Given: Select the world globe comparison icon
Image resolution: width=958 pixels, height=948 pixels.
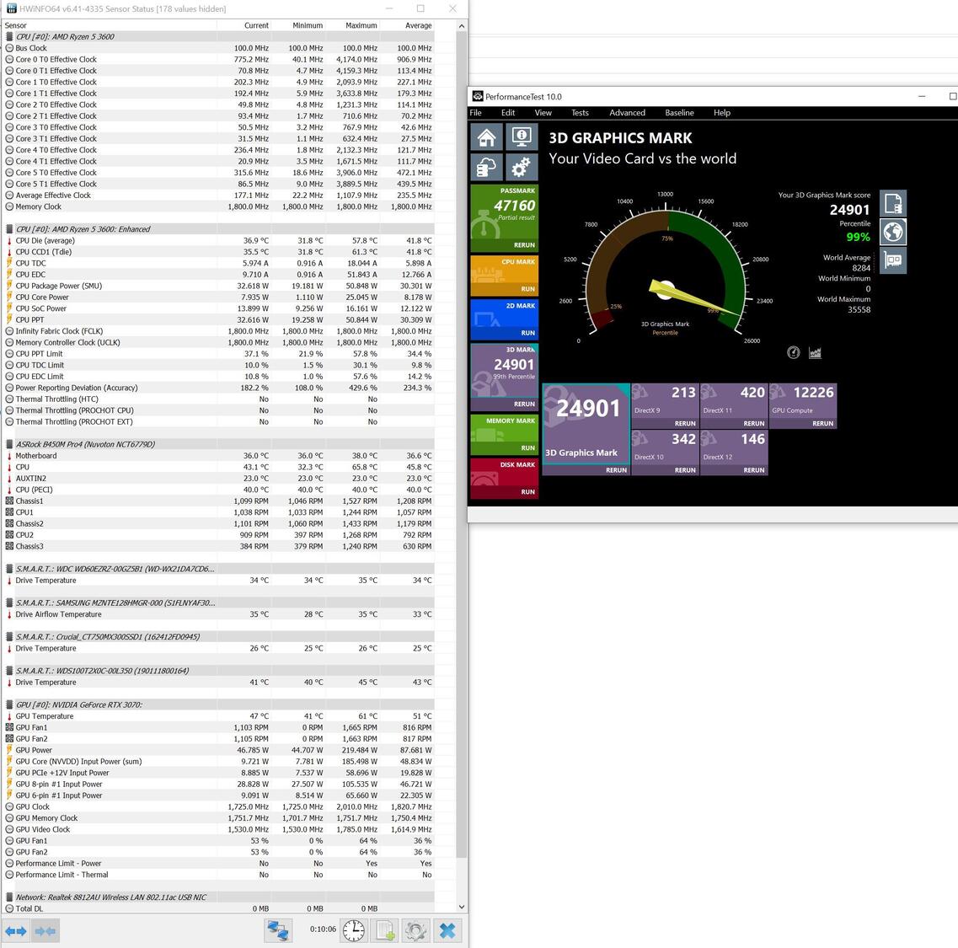Looking at the screenshot, I should click(893, 232).
